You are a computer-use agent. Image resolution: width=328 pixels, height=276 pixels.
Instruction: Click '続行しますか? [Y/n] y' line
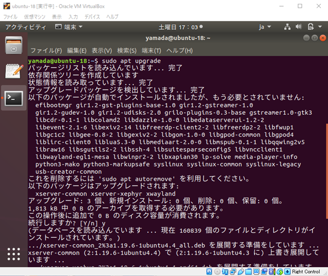click(67, 223)
